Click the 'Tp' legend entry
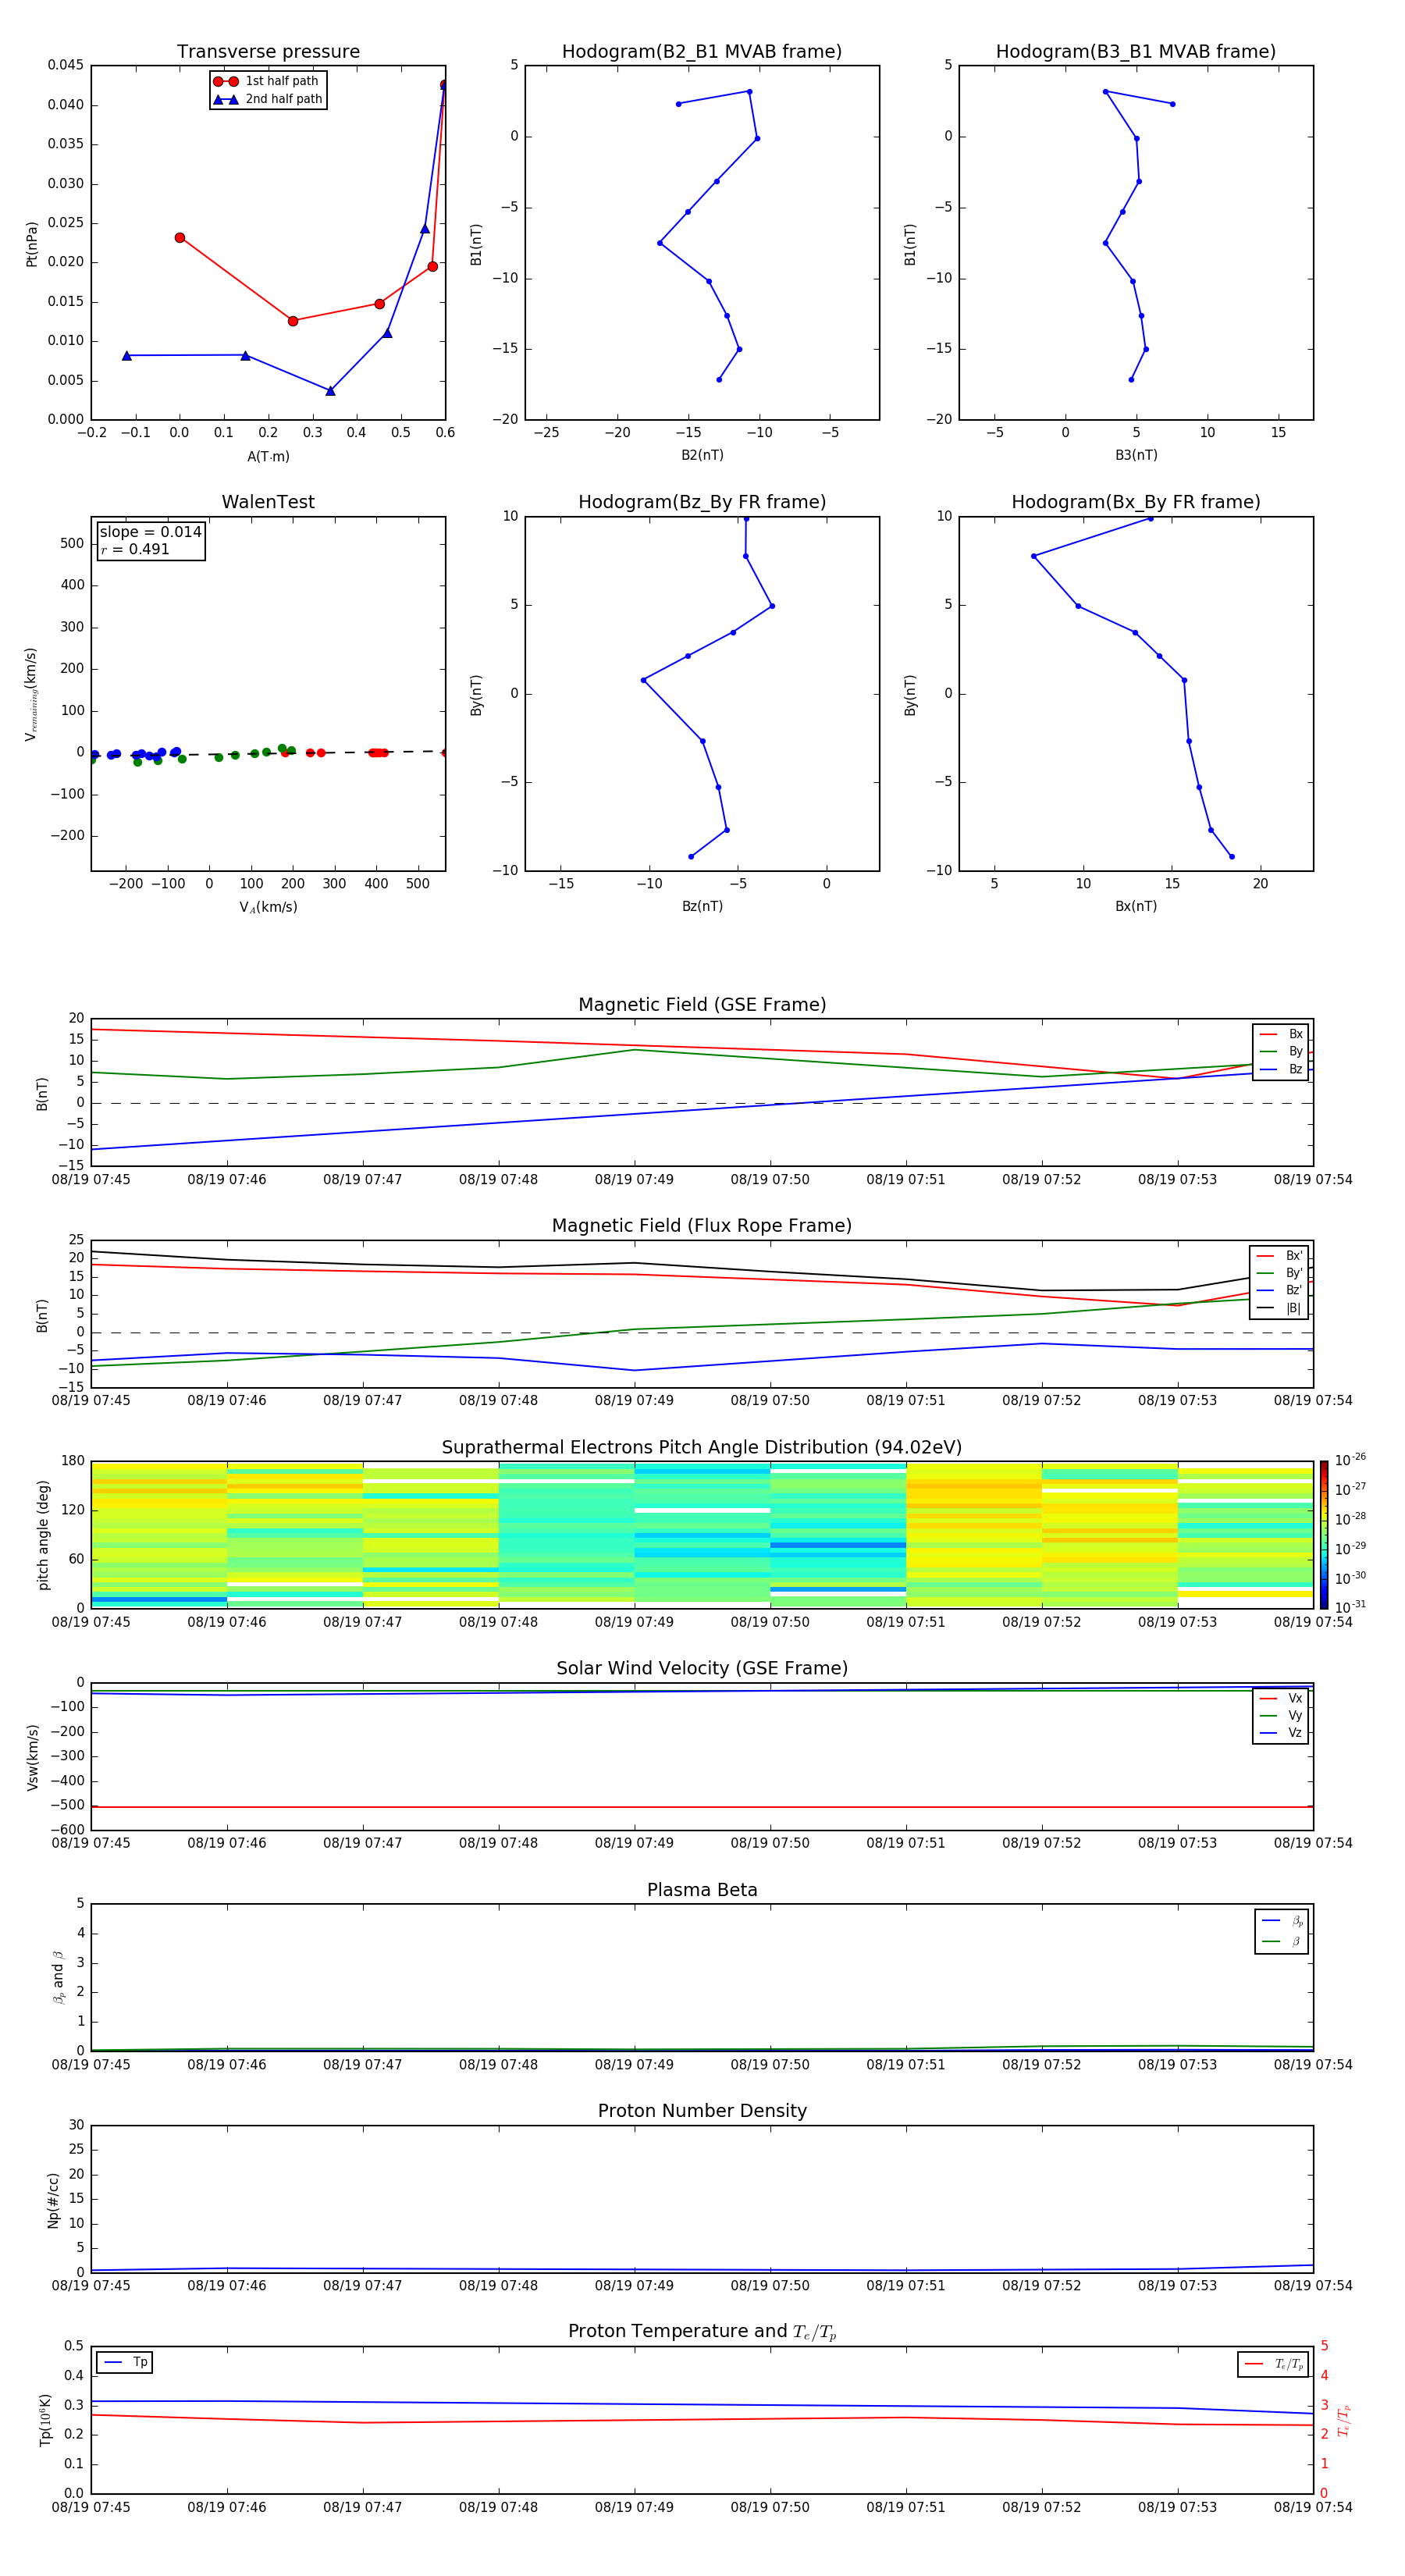The width and height of the screenshot is (1405, 2576). click(x=125, y=2363)
